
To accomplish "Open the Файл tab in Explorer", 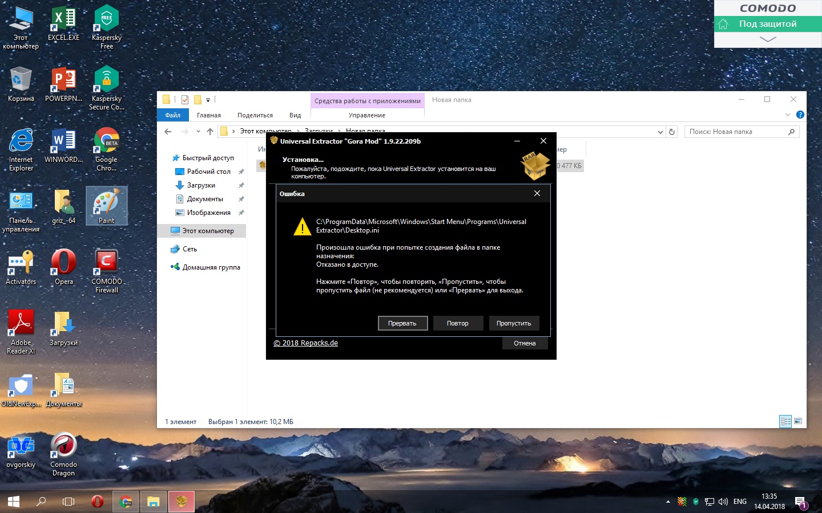I will tap(173, 115).
